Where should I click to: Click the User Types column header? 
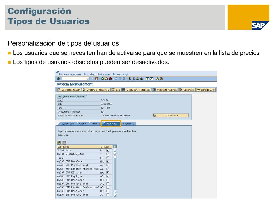click(x=78, y=147)
